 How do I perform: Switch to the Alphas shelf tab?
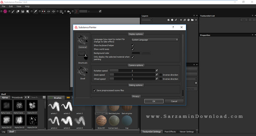(x=5, y=97)
